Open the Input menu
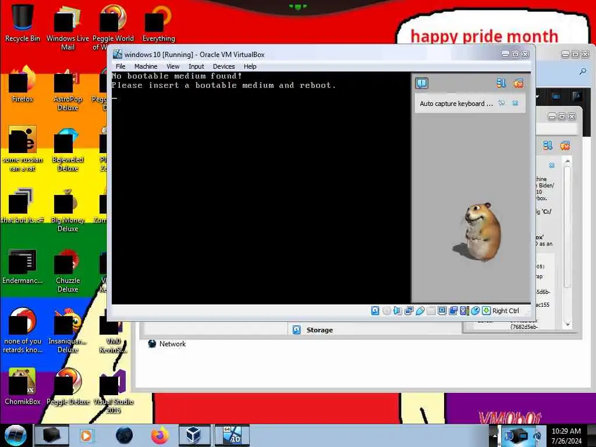The height and width of the screenshot is (447, 596). point(196,66)
